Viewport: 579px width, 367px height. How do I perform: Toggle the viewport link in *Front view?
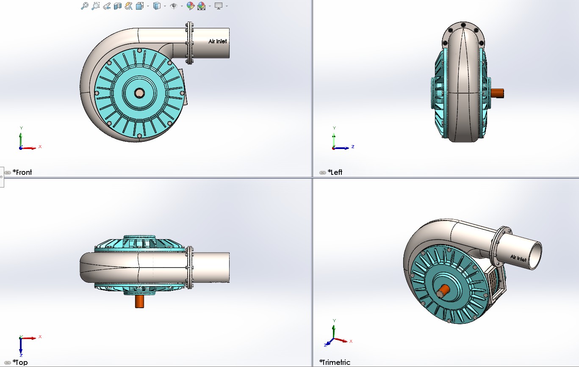pyautogui.click(x=7, y=172)
